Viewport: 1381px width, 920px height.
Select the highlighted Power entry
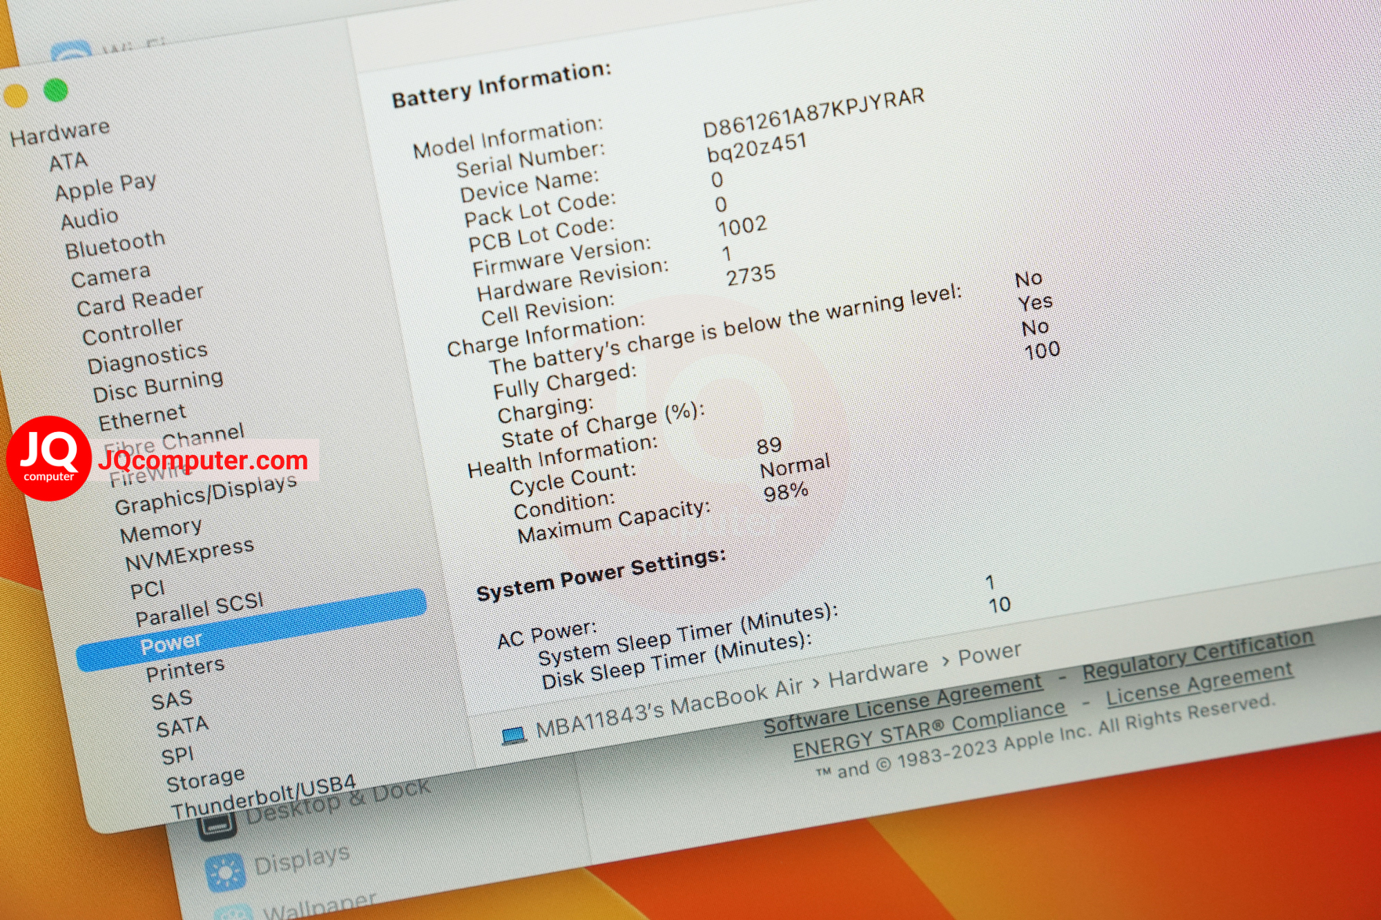pos(251,629)
